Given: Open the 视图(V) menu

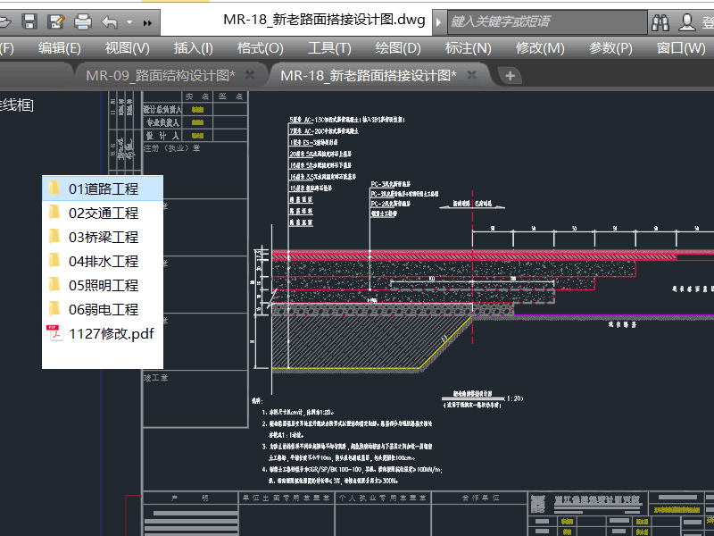Looking at the screenshot, I should tap(127, 48).
